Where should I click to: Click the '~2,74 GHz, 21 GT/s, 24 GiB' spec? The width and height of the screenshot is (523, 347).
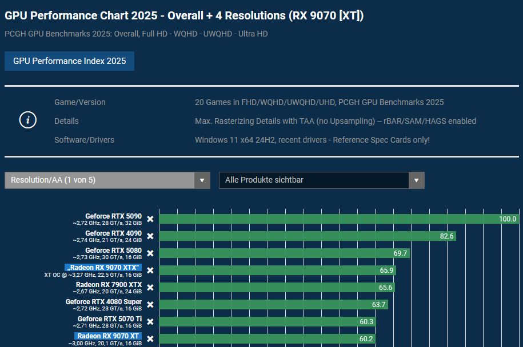point(107,240)
